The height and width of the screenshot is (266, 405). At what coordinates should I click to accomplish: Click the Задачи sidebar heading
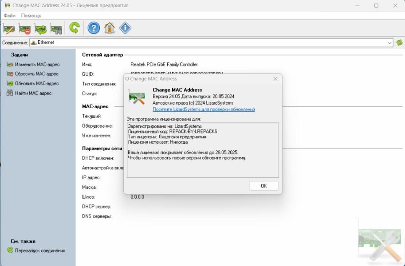20,55
